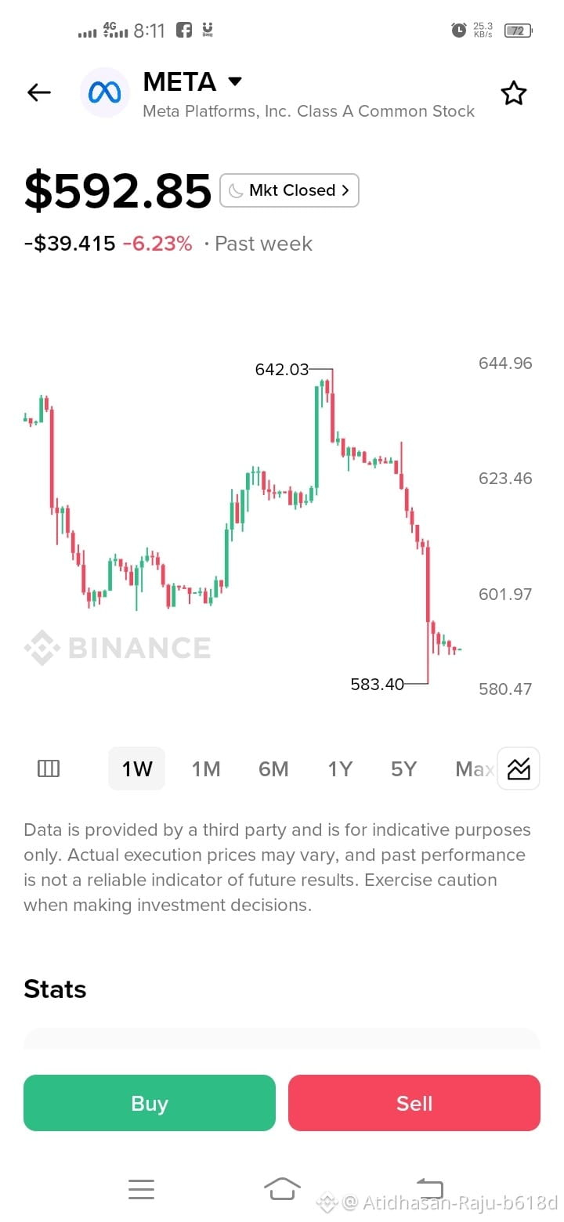
Task: Open the Mkt Closed status details
Action: point(289,190)
